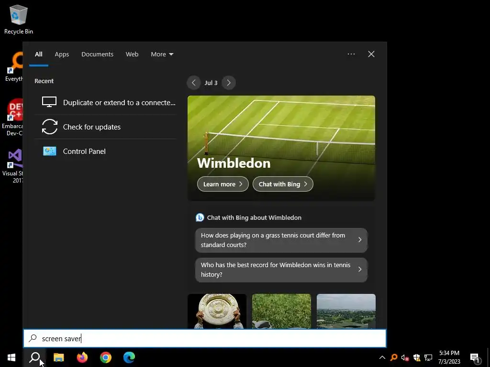
Task: Open the Embarcadero Dev-C++ desktop shortcut
Action: [12, 117]
